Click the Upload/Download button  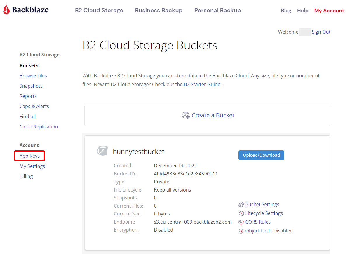tap(261, 155)
